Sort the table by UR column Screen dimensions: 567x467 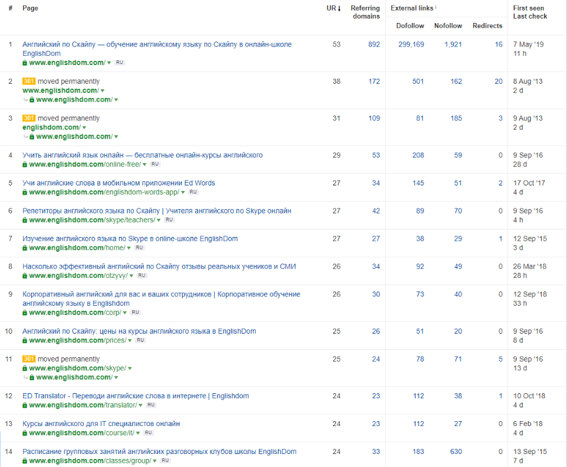333,8
